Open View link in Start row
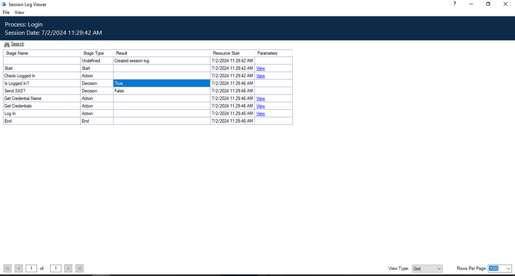 (x=261, y=68)
